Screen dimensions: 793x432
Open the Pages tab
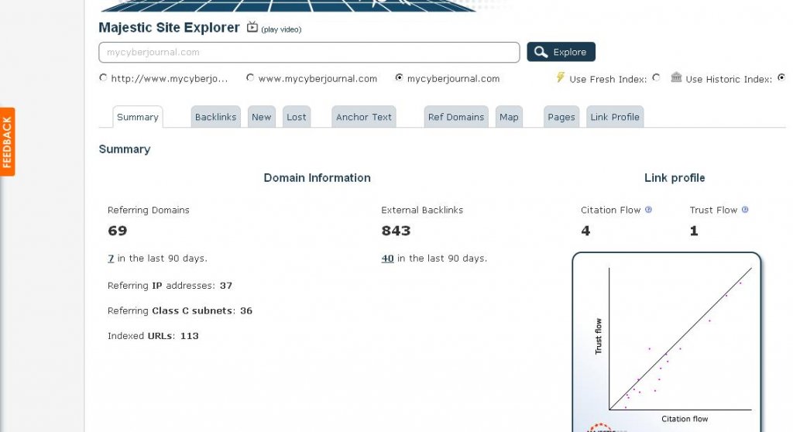(x=561, y=117)
